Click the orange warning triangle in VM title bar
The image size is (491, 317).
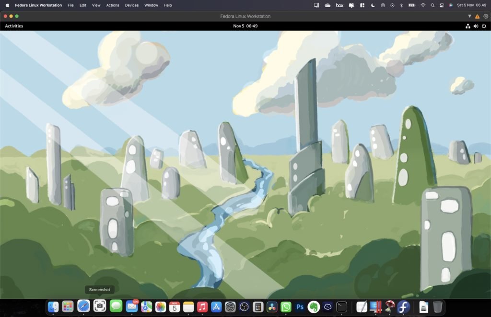coord(477,16)
